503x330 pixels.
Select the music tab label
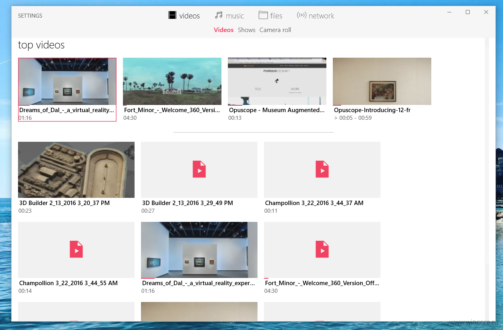[x=235, y=16]
